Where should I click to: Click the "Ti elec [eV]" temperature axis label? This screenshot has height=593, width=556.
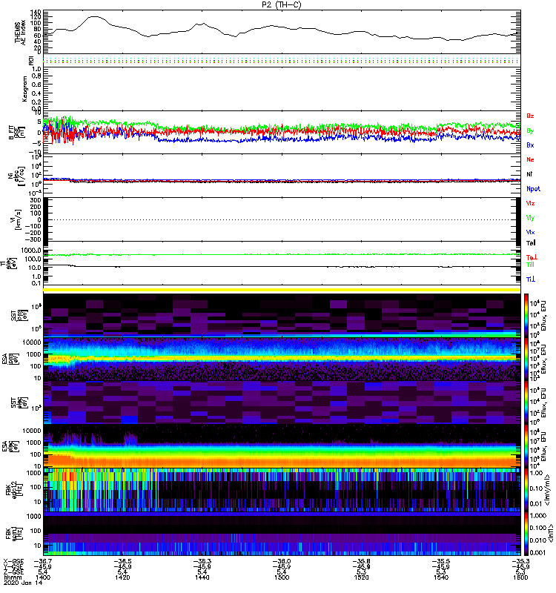pos(8,263)
